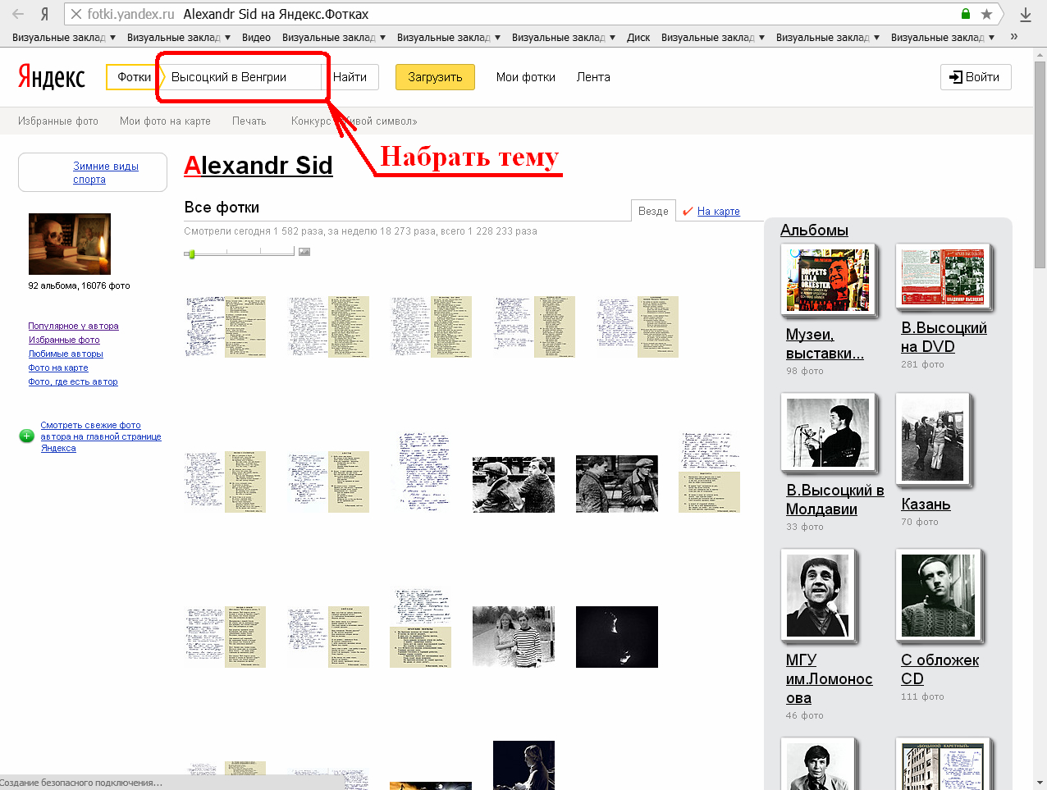Click the Яндекс logo
This screenshot has height=790, width=1047.
52,76
